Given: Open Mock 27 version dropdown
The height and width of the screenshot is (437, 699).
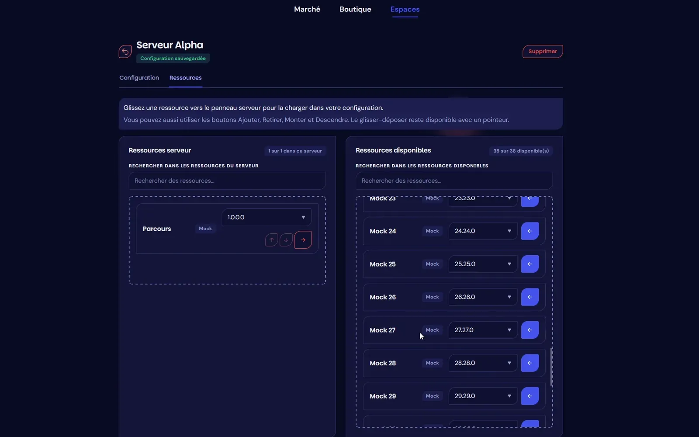Looking at the screenshot, I should point(483,330).
